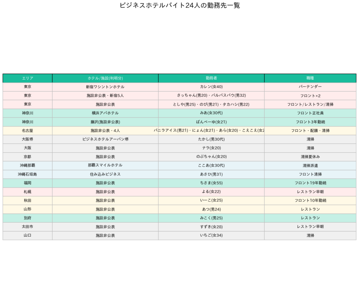Select the cell 施設非公表・新宿5人
The width and height of the screenshot is (359, 303).
pos(105,95)
